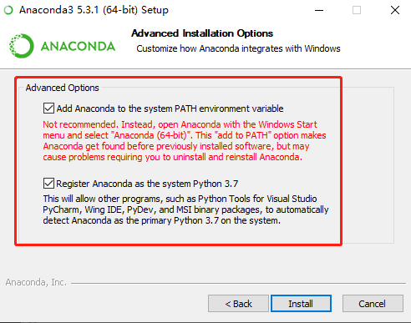Go back with the '< Back' button
Viewport: 411px width, 323px height.
click(238, 304)
